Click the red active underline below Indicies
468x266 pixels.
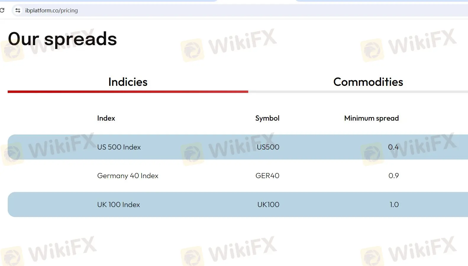tap(128, 92)
